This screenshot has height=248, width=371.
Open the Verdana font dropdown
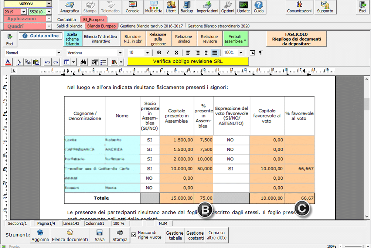pos(120,53)
